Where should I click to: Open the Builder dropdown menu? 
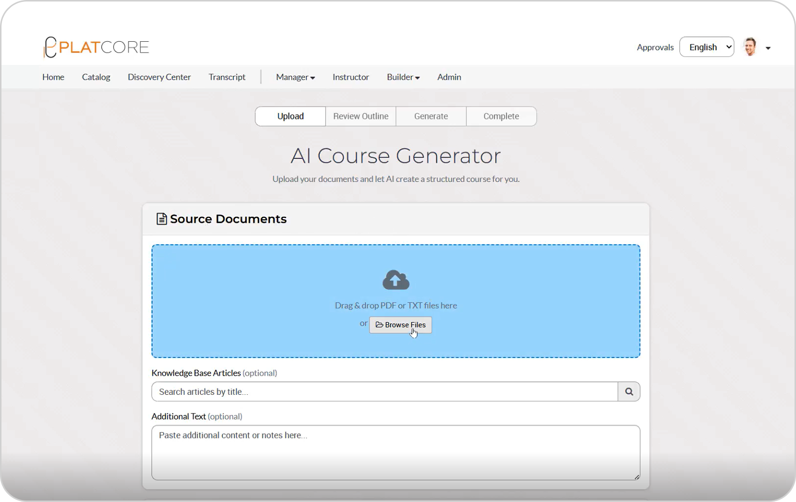click(402, 77)
